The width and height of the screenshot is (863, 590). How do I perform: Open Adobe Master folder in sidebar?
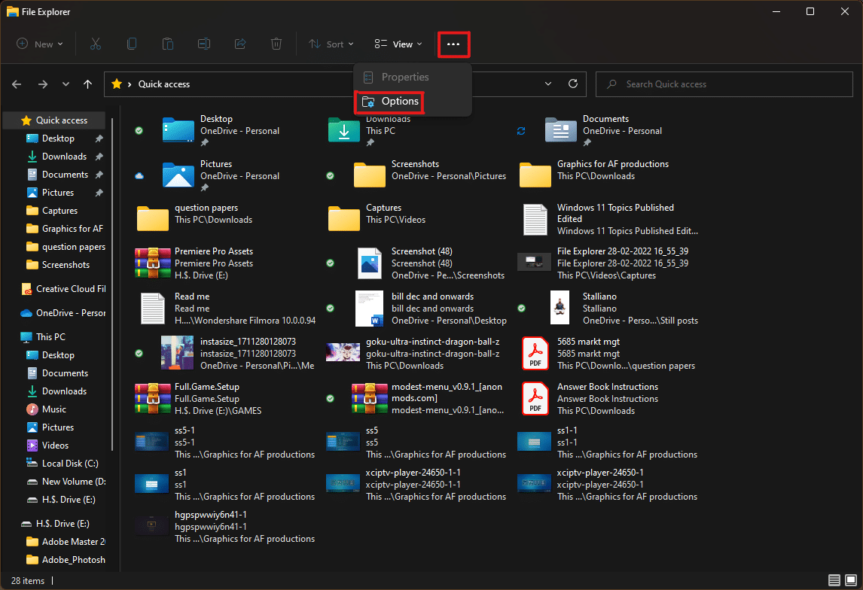pos(66,542)
